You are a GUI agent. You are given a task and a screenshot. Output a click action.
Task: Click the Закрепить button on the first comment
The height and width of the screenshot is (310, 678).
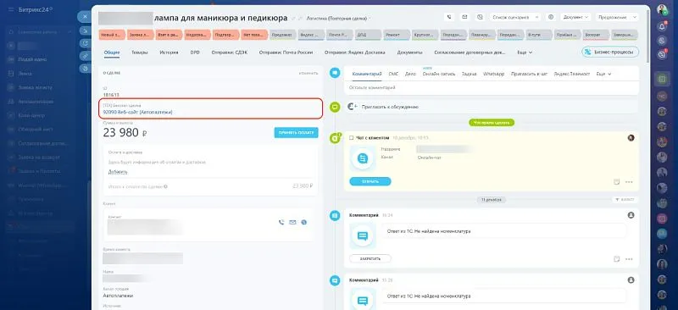click(x=370, y=258)
